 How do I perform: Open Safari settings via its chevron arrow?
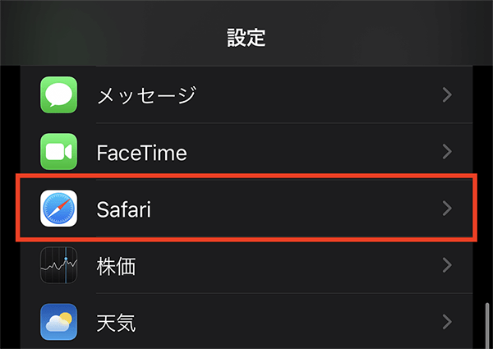[x=447, y=209]
